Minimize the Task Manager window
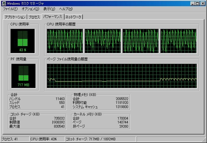Screen dimensions: 207x143 pyautogui.click(x=193, y=4)
